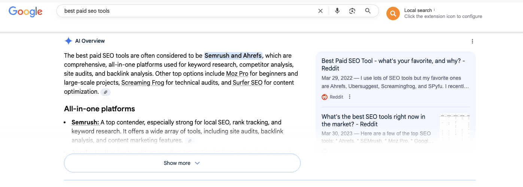Screen dimensions: 523x187
Task: Click source link chip after Semrush bullet
Action: [x=190, y=141]
